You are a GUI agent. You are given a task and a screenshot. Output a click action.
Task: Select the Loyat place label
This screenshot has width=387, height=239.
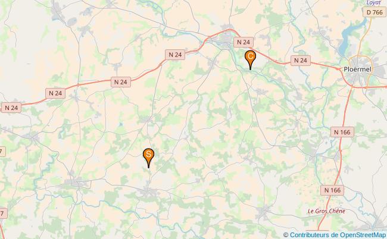pyautogui.click(x=373, y=2)
